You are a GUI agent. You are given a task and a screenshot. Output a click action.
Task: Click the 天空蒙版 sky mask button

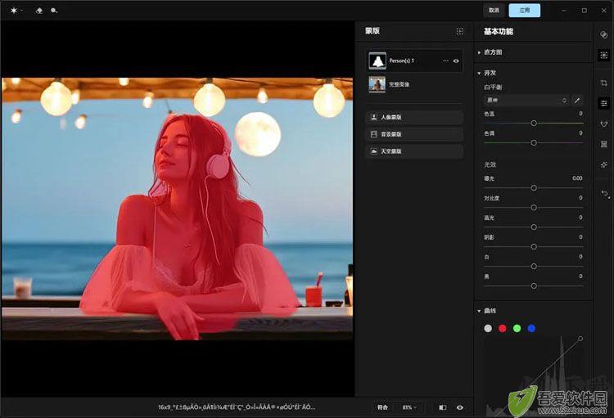415,151
